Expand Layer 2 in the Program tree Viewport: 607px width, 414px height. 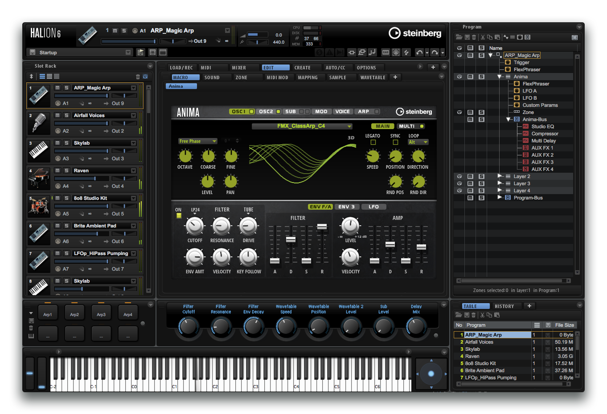coord(499,176)
